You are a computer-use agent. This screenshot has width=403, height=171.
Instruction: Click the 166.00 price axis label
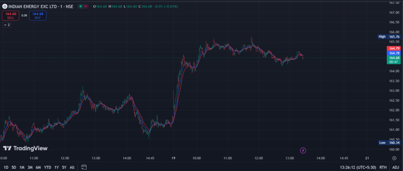coord(394,32)
